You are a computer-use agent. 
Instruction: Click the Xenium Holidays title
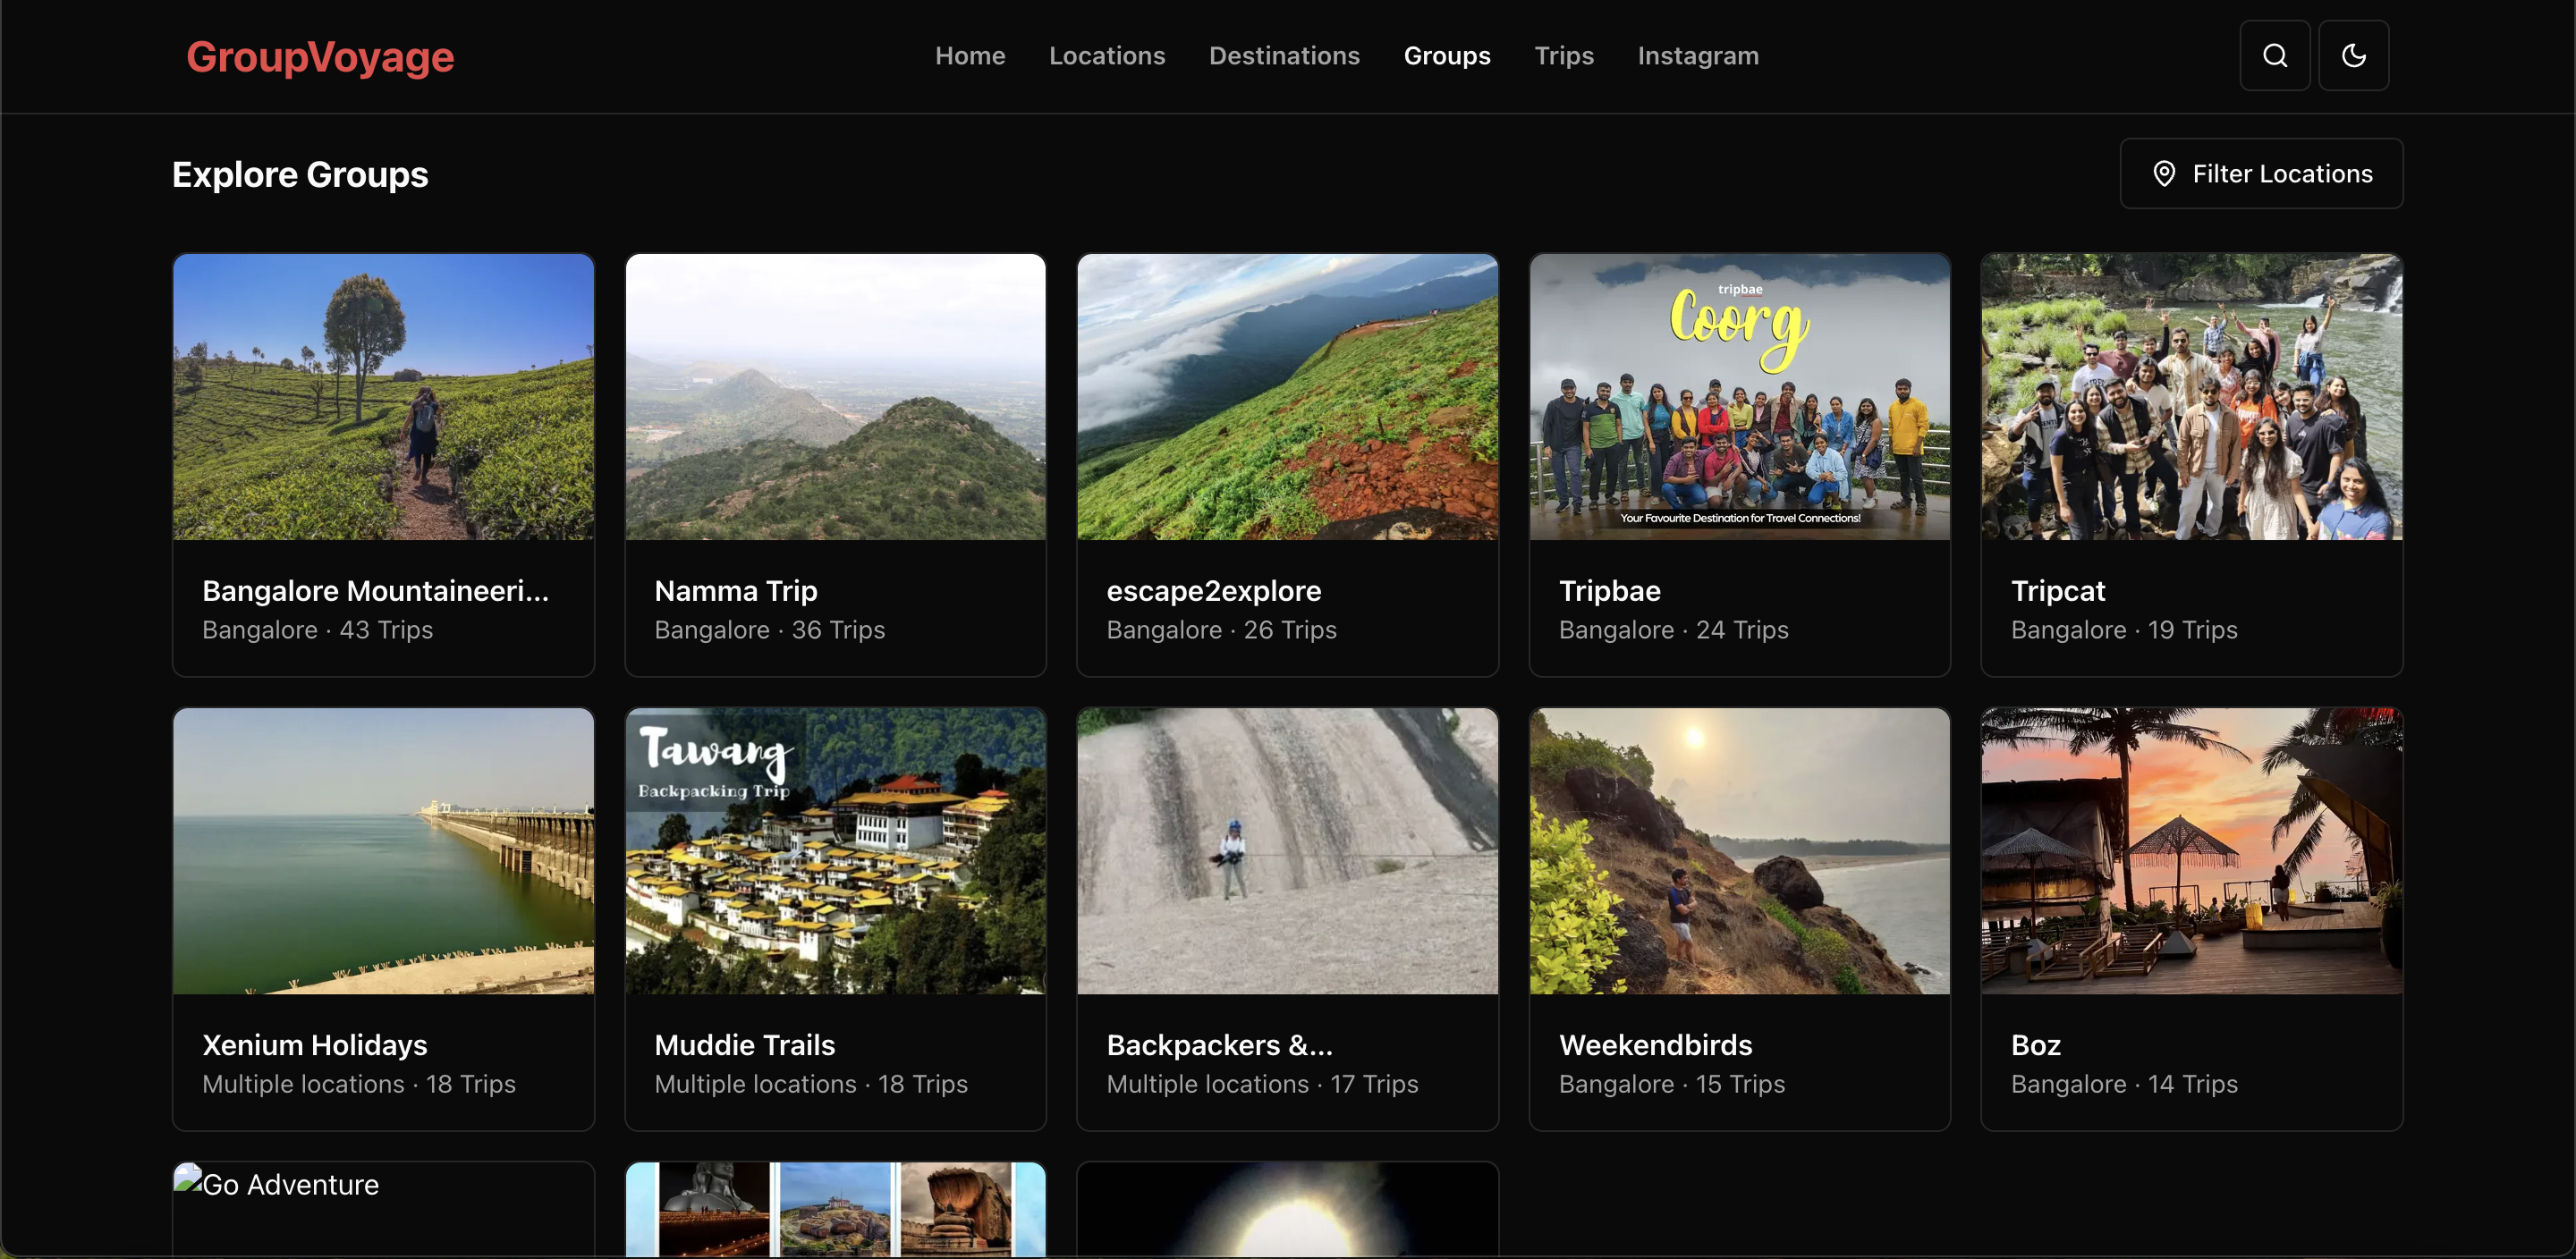pos(314,1045)
